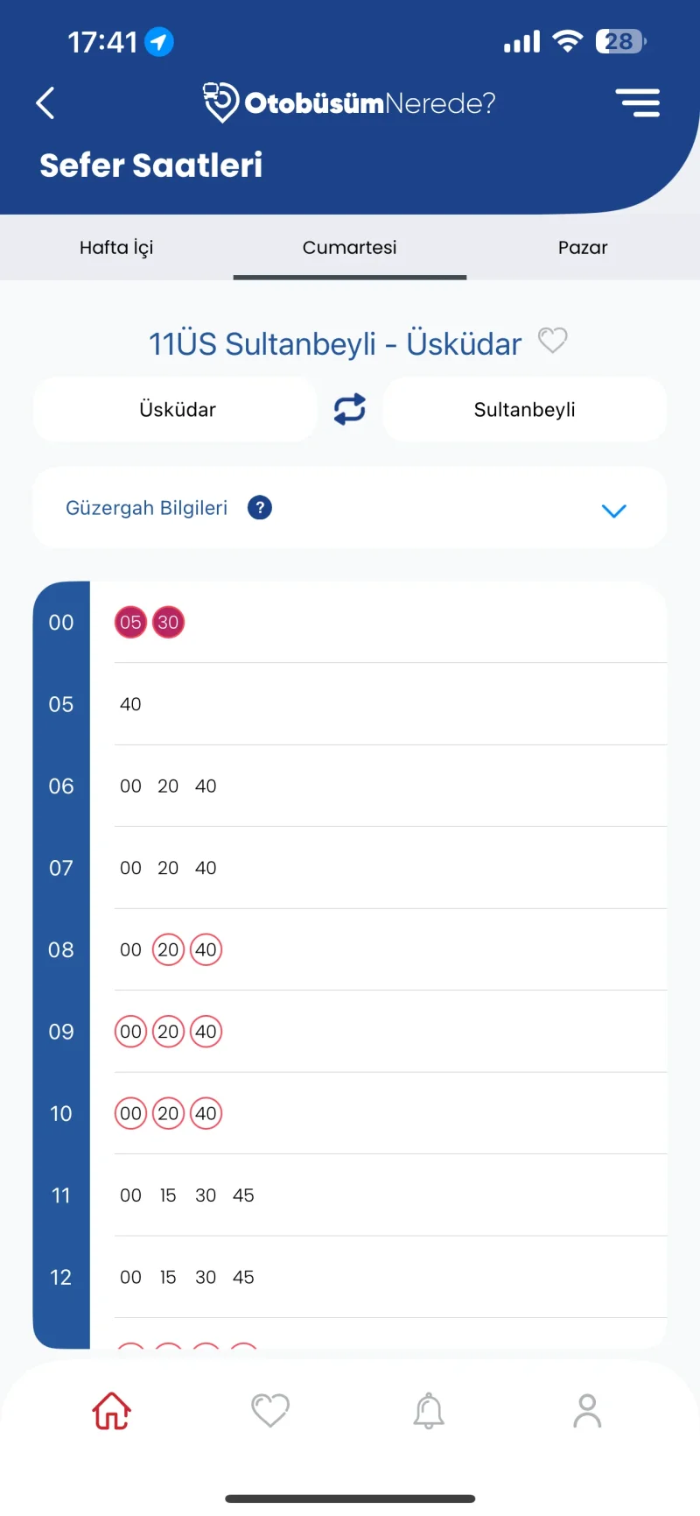Go to home in bottom navigation

click(x=112, y=1411)
